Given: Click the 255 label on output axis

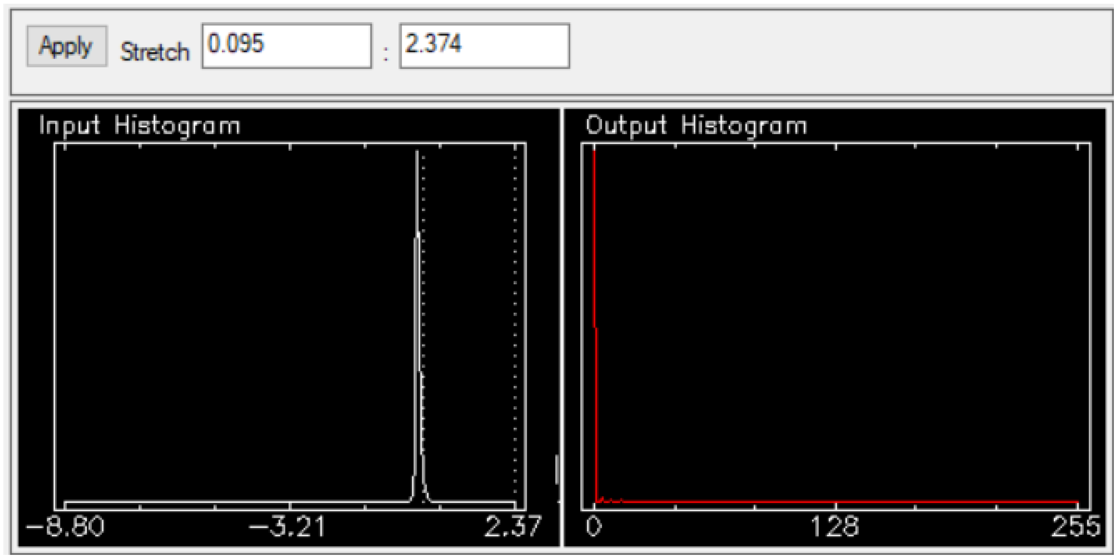Looking at the screenshot, I should [x=1076, y=526].
